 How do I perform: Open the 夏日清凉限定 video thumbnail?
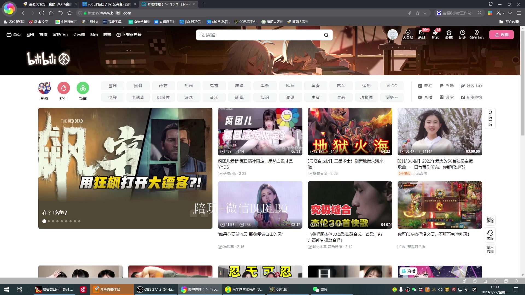[260, 131]
